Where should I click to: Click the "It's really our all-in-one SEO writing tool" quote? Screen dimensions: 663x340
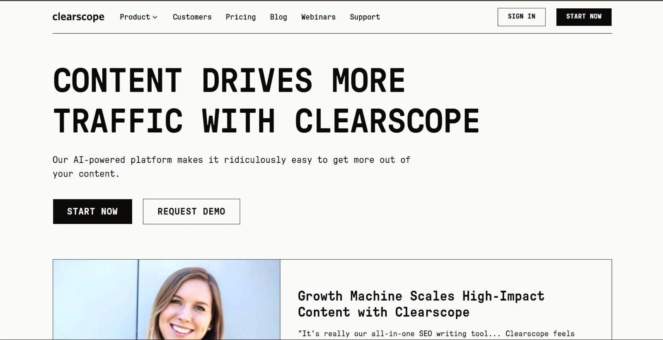click(436, 334)
